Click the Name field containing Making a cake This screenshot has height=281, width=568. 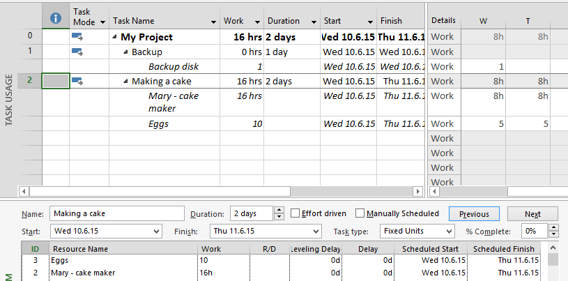pyautogui.click(x=115, y=214)
